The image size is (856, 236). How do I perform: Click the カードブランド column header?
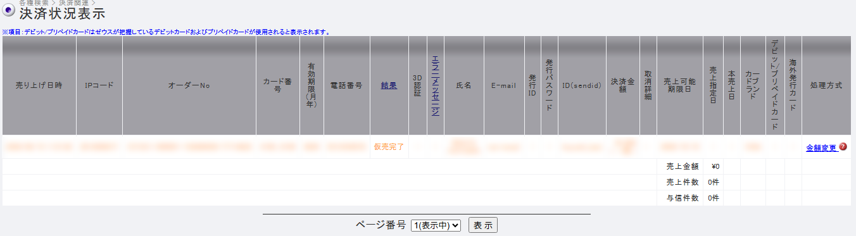pyautogui.click(x=753, y=85)
